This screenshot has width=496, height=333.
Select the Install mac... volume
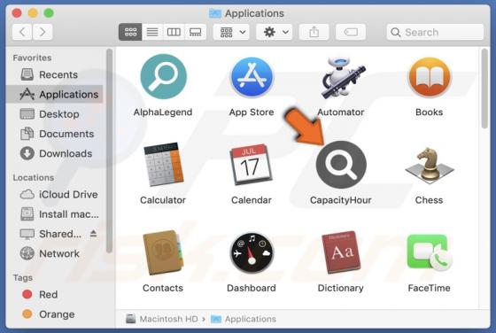[x=54, y=214]
